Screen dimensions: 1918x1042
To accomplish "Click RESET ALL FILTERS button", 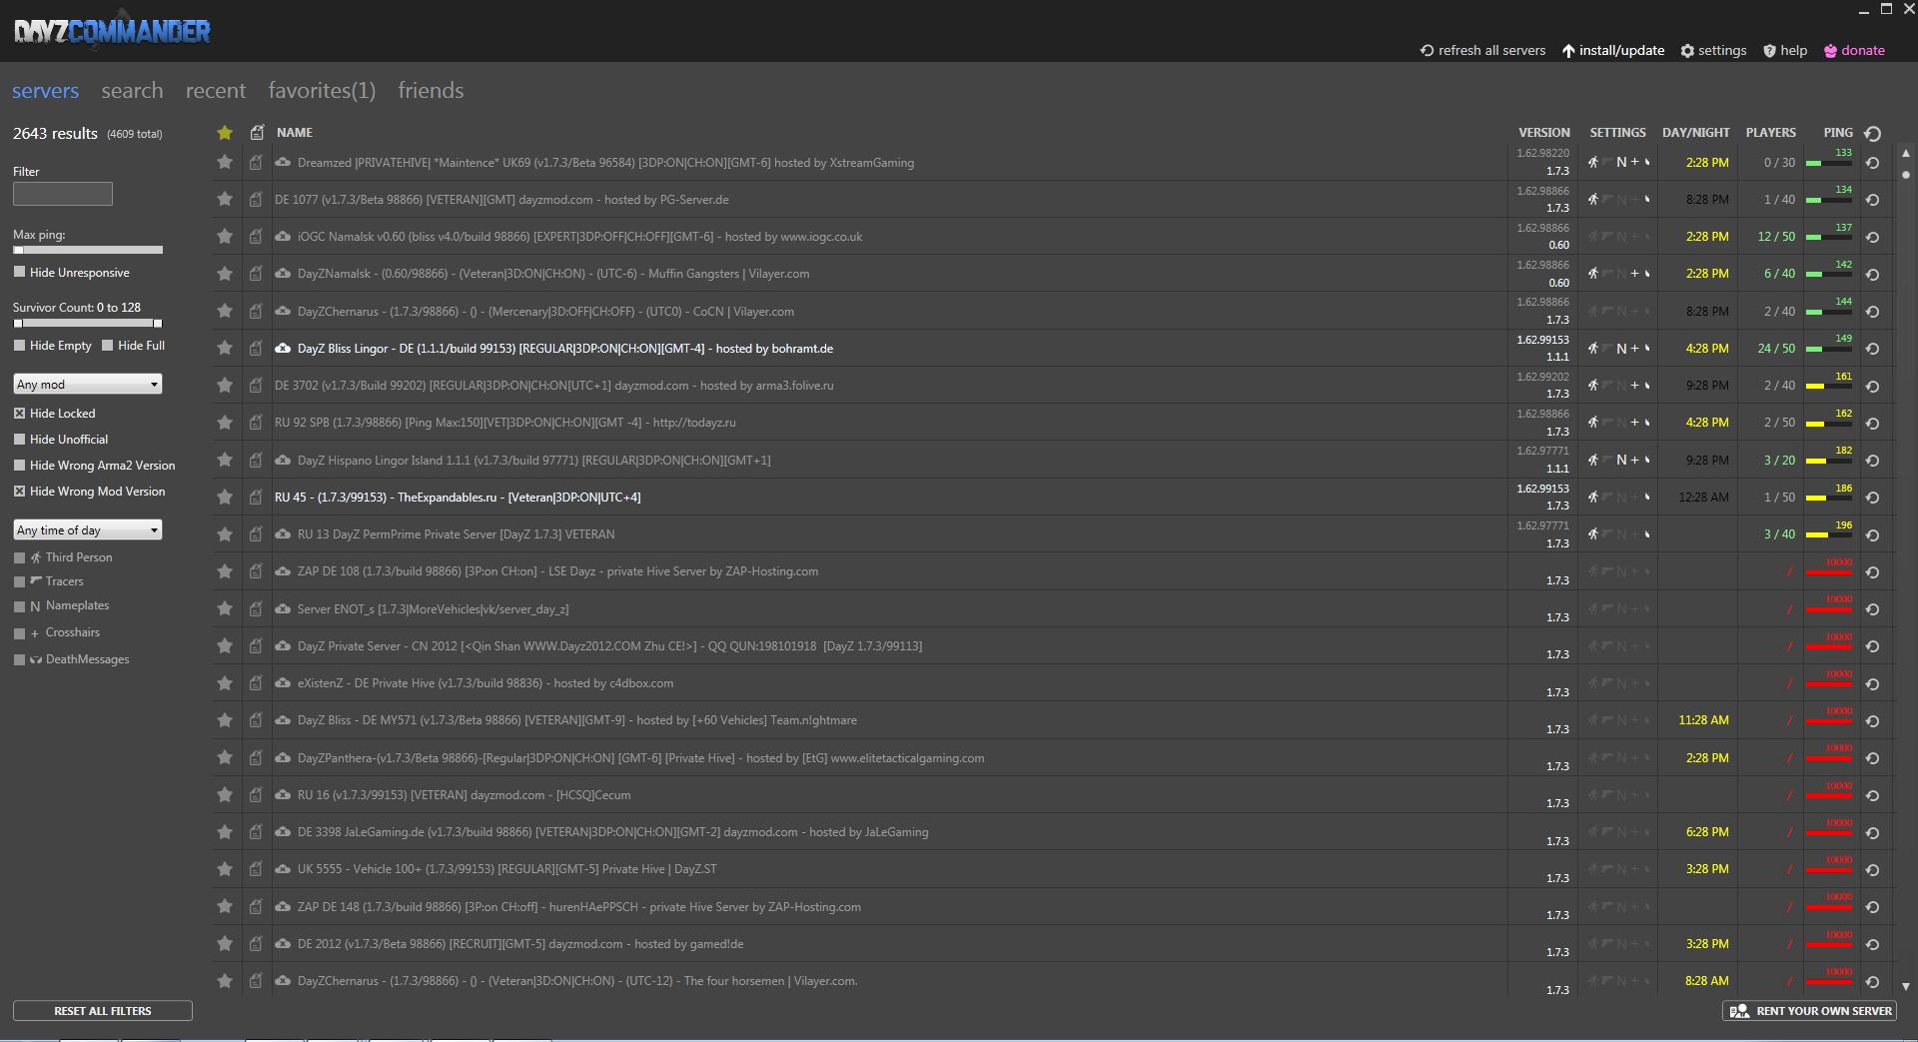I will pyautogui.click(x=103, y=1011).
